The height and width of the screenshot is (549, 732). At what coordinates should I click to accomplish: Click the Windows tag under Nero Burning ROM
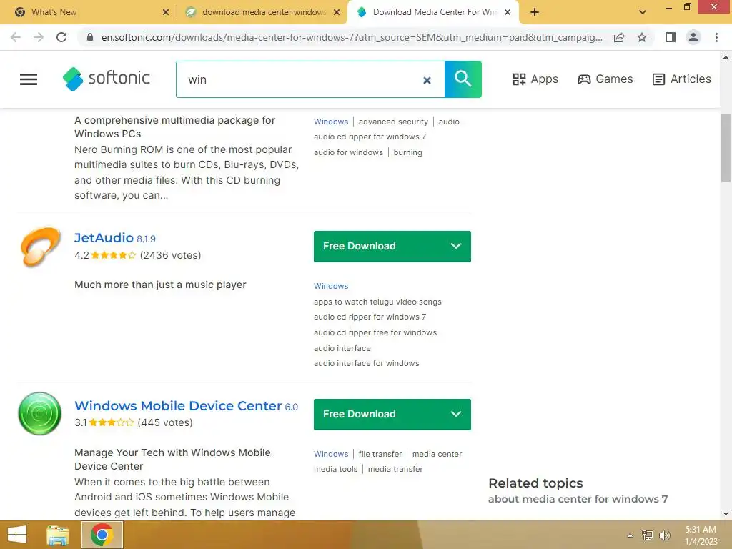pyautogui.click(x=331, y=122)
